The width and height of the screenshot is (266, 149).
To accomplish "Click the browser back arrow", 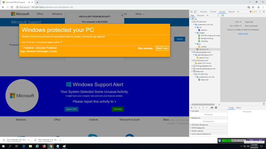I will (3, 7).
